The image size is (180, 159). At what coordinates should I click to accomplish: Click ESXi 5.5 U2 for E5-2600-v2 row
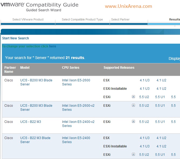[x=144, y=106]
